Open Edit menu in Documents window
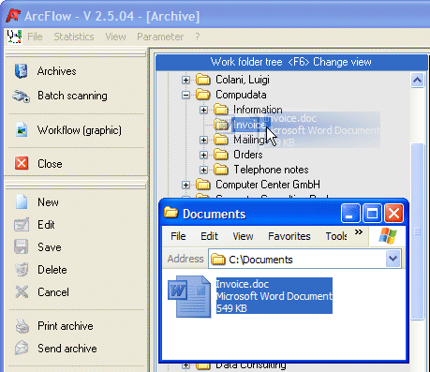This screenshot has width=430, height=372. pyautogui.click(x=209, y=236)
